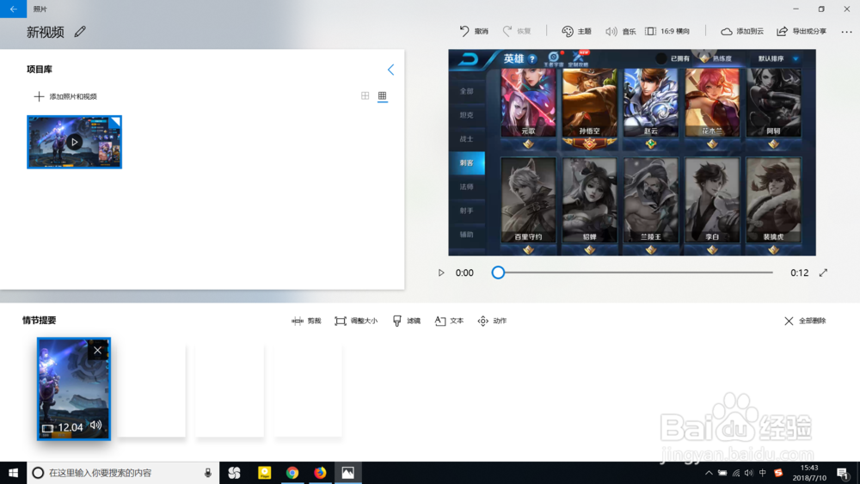Adjust volume icon on storyboard clip

96,425
